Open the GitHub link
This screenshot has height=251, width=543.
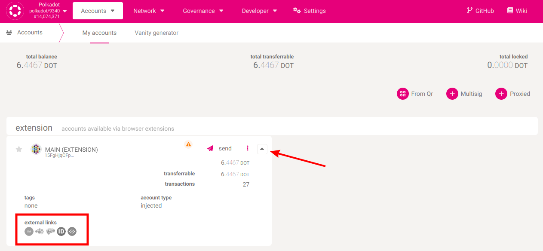click(x=480, y=11)
